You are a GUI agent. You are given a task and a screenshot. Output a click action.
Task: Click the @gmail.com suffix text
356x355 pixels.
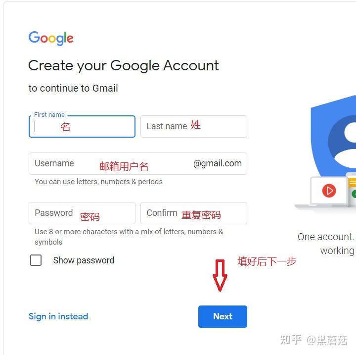(217, 163)
